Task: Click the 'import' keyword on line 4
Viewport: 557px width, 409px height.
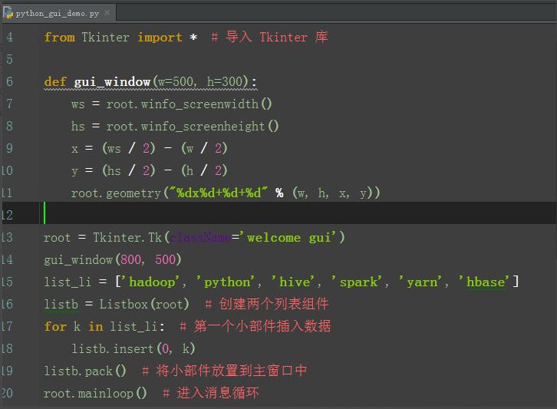Action: pyautogui.click(x=160, y=37)
